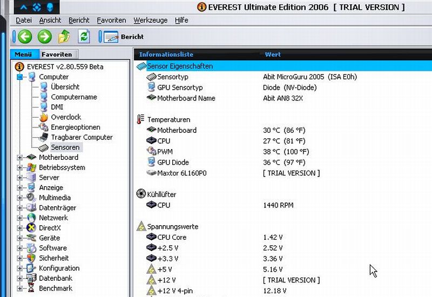Expand the Motherboard tree node

tap(19, 157)
